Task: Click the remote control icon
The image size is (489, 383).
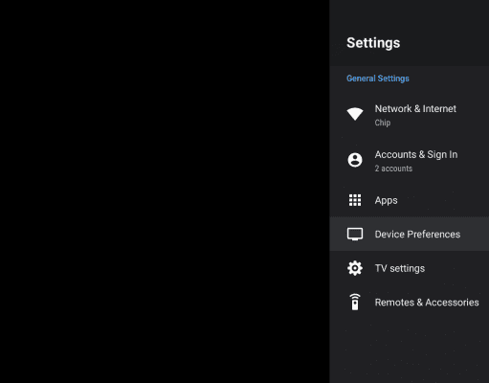Action: click(x=355, y=302)
